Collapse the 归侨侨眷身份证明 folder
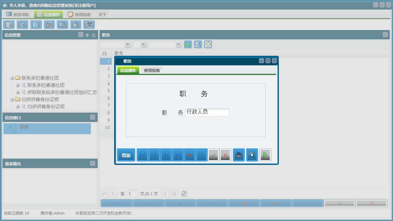The height and width of the screenshot is (221, 393). coord(12,100)
